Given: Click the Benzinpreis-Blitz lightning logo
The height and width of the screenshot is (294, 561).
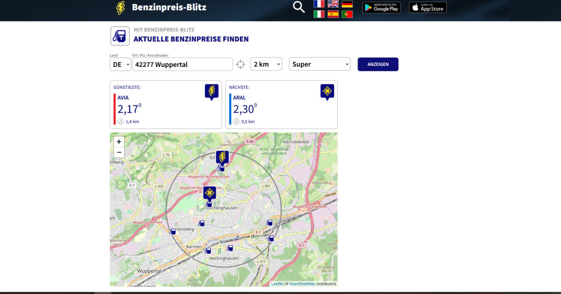Looking at the screenshot, I should [x=121, y=7].
